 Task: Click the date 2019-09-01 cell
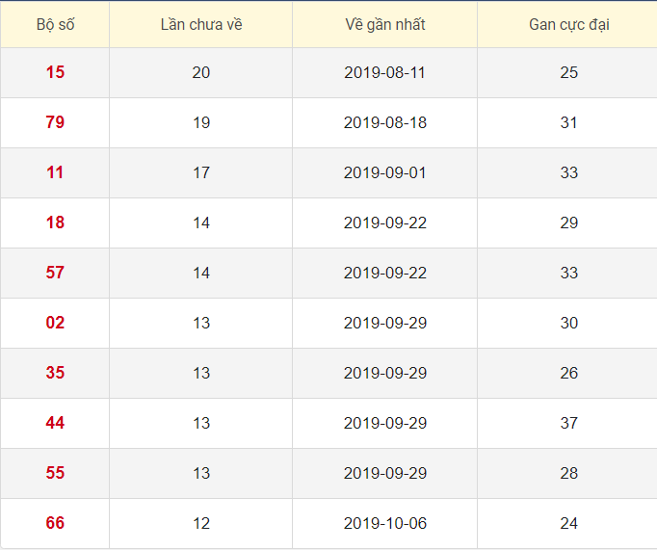pos(384,172)
